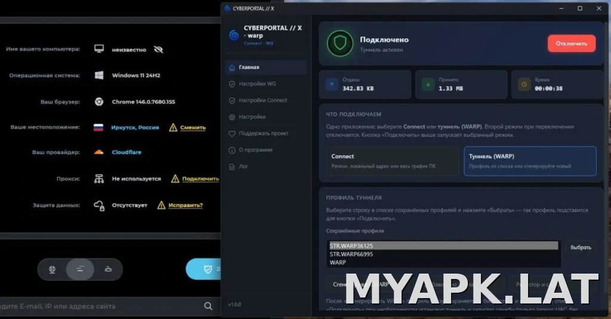Image resolution: width=611 pixels, height=319 pixels.
Task: Select the right-hand tab in pill switcher
Action: coord(108,269)
